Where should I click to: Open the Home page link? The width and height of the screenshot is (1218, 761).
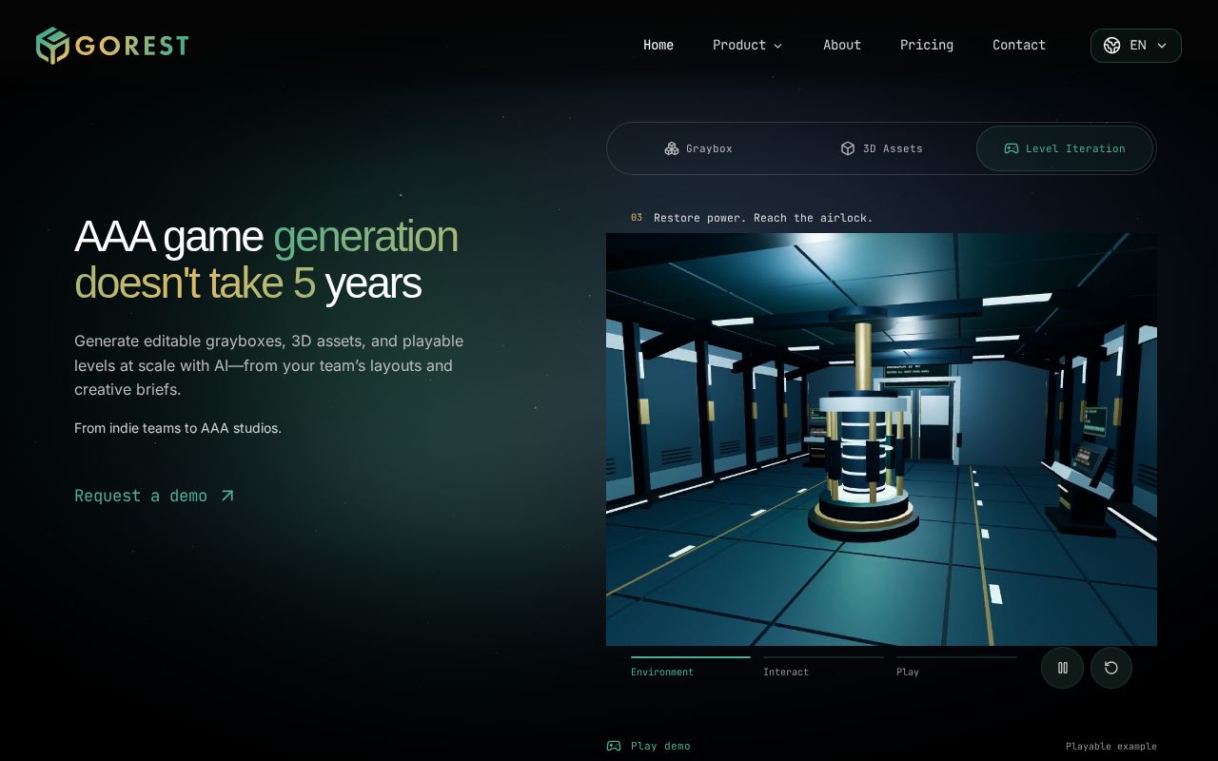point(658,45)
